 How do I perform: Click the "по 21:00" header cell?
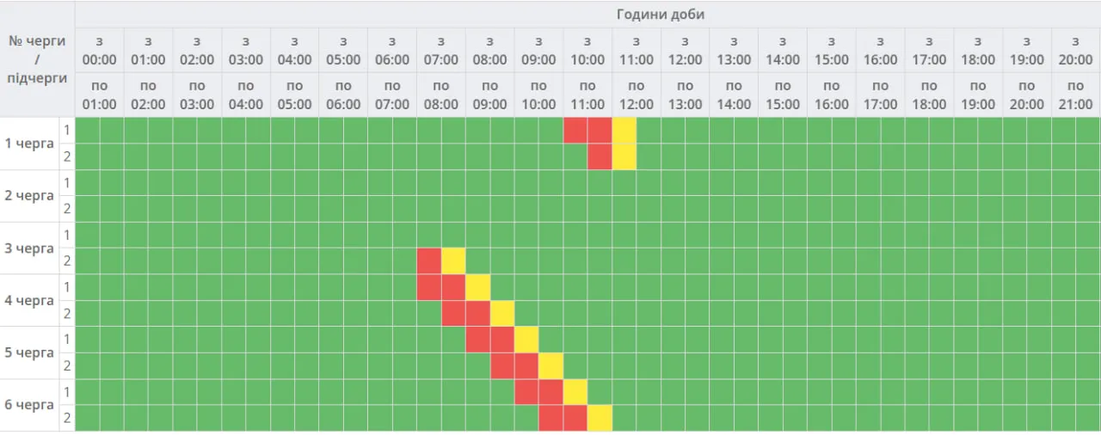[x=1075, y=95]
